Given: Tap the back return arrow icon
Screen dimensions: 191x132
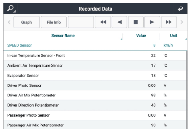Looking at the screenshot, I should (x=180, y=9).
